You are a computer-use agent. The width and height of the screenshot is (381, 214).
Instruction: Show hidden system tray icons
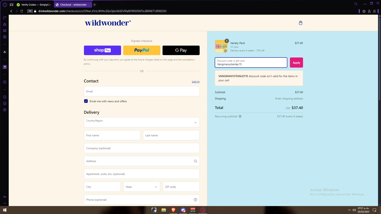click(x=349, y=210)
